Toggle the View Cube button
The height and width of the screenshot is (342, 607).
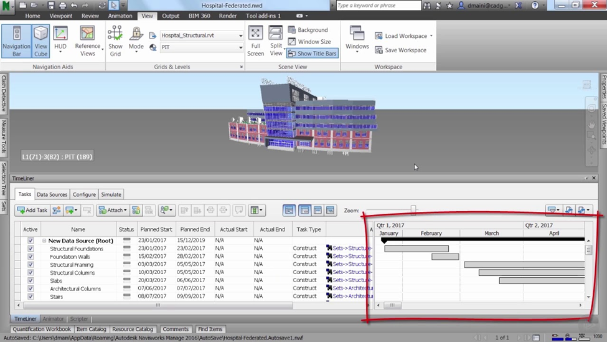pos(40,41)
